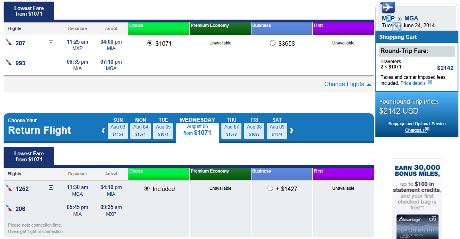Choose the + $1427 Business return fare
The height and width of the screenshot is (239, 460).
[270, 189]
